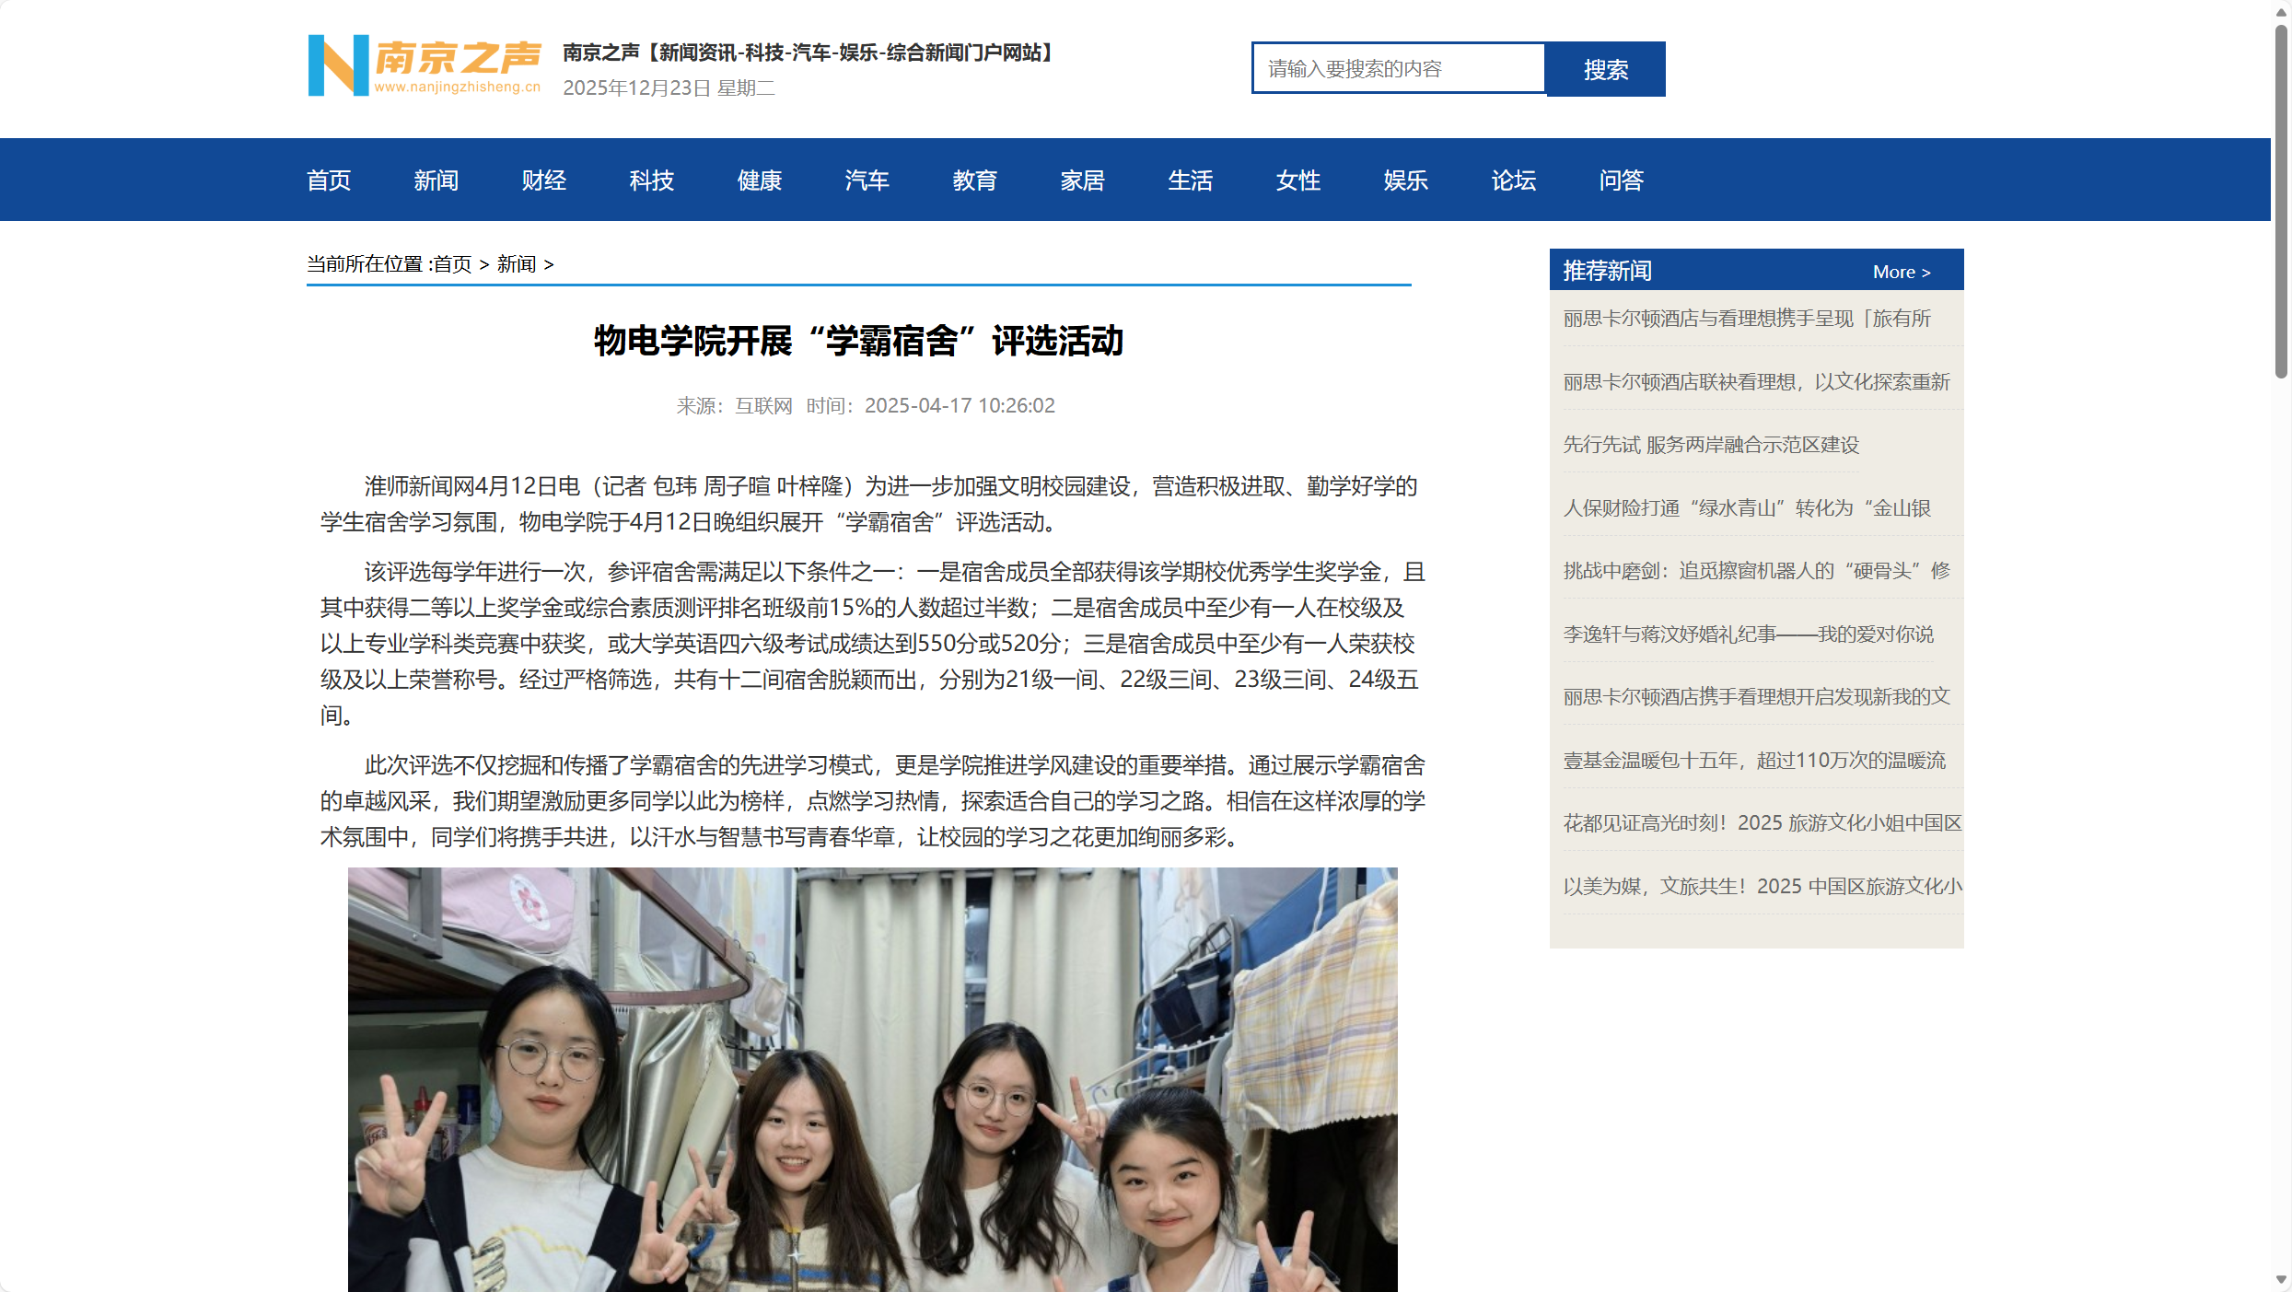Image resolution: width=2292 pixels, height=1292 pixels.
Task: Select 首页 in the breadcrumb trail
Action: 452,264
